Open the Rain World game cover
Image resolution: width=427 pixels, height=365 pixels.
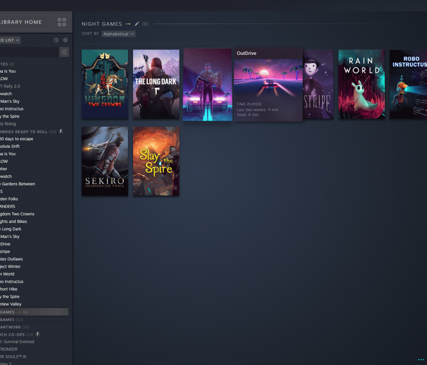(x=361, y=84)
